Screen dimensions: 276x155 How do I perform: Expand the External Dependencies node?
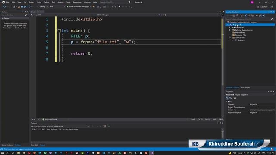230,30
